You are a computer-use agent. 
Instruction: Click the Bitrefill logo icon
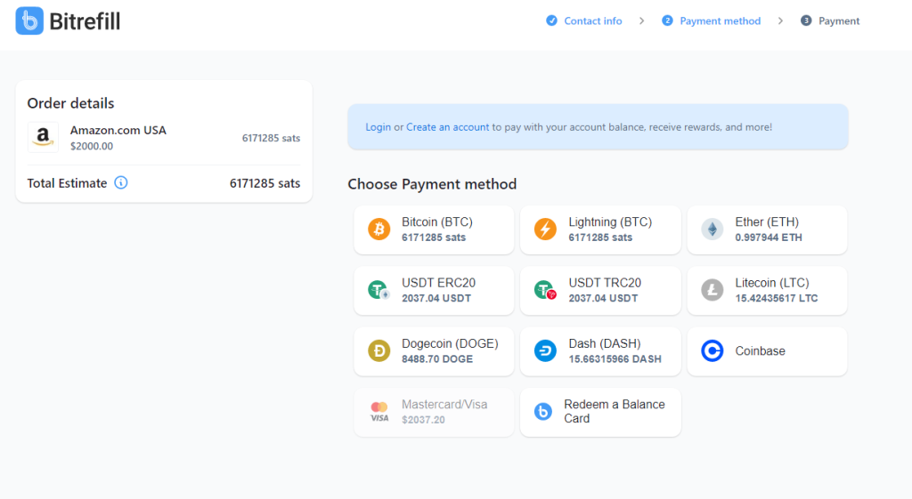coord(29,21)
